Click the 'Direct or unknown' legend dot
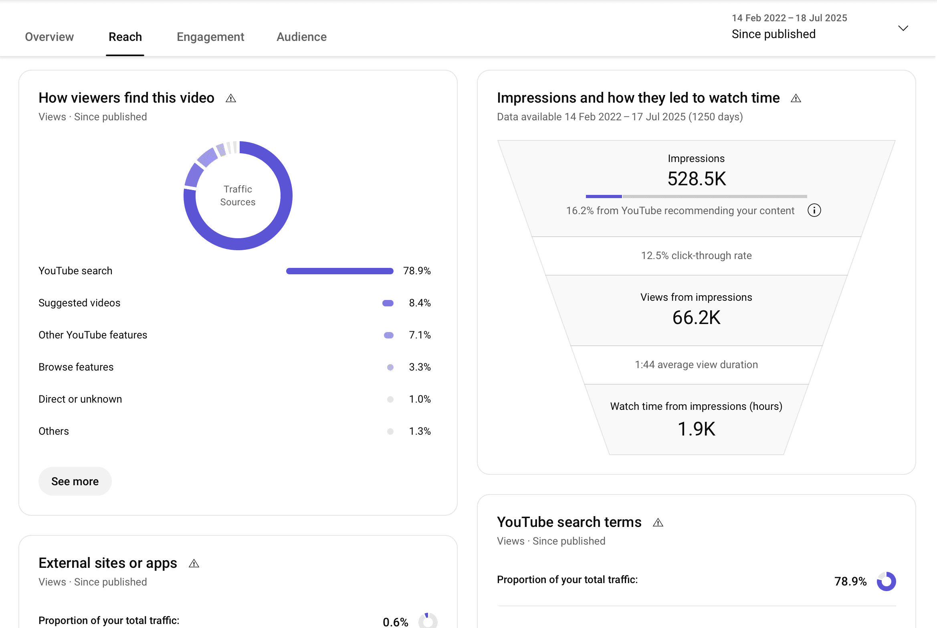 389,399
